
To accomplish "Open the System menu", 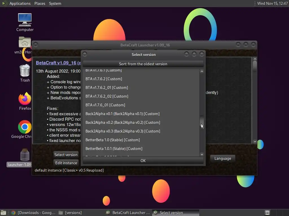I will tap(55, 3).
